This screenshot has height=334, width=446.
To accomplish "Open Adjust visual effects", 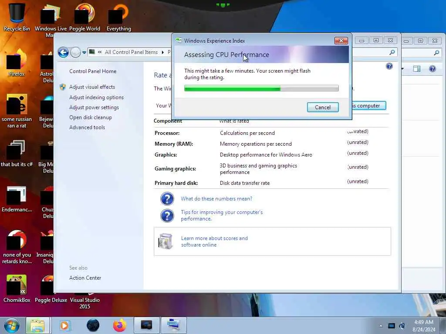I will (92, 87).
